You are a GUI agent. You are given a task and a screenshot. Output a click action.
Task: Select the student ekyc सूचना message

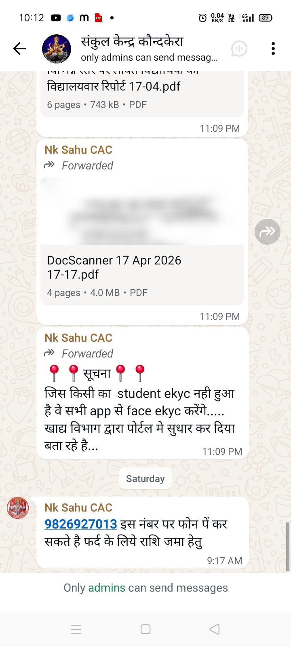(x=142, y=393)
